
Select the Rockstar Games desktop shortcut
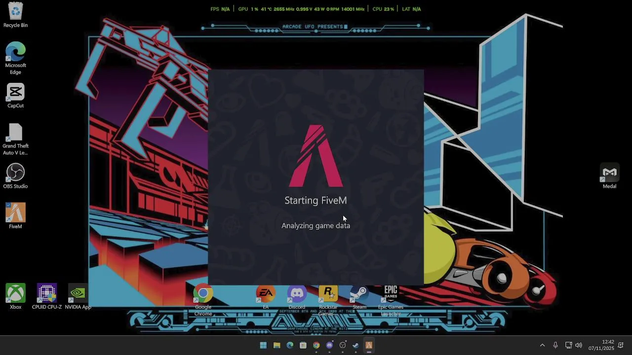(328, 300)
